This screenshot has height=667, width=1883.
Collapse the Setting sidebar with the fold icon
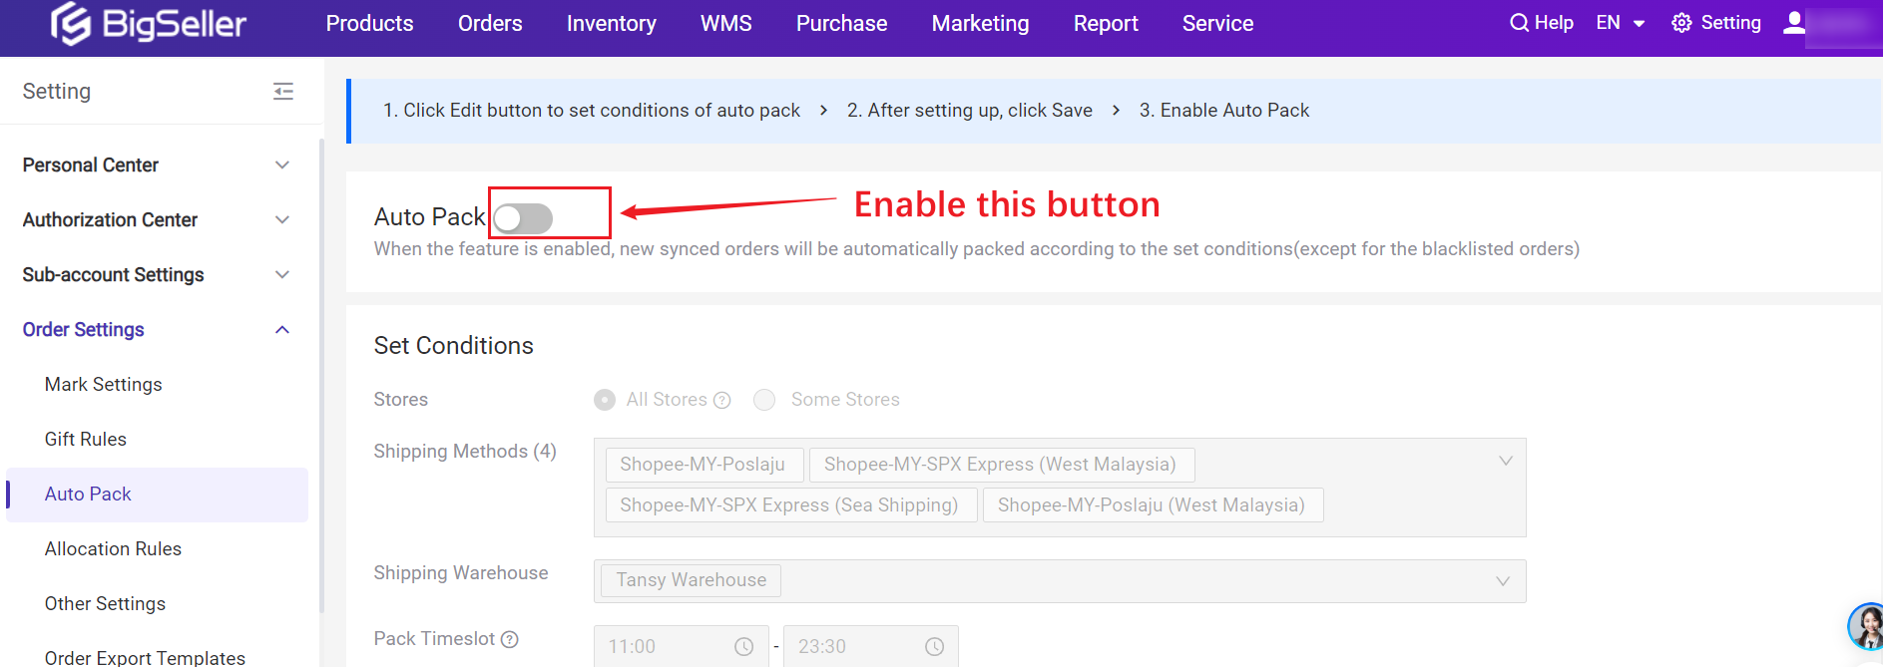point(283,92)
